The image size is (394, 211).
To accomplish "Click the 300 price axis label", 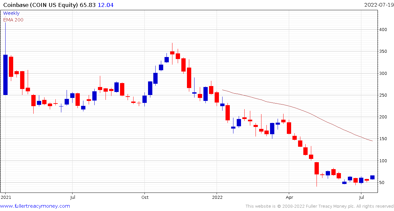I will click(x=383, y=73).
